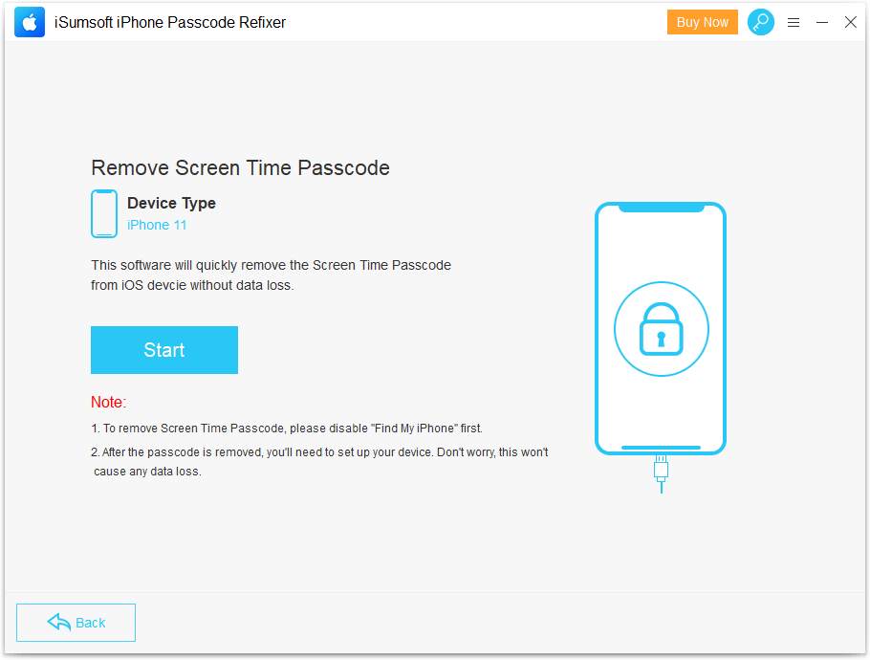The width and height of the screenshot is (870, 660).
Task: Click the "Device Type" label
Action: point(171,203)
